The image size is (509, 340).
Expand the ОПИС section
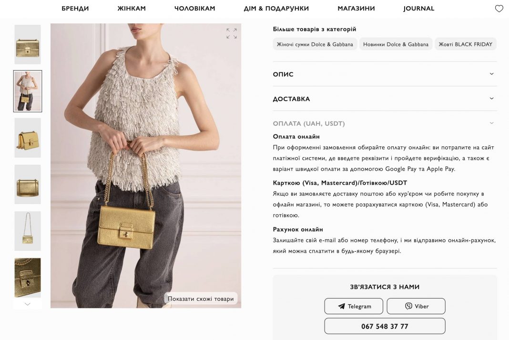pyautogui.click(x=385, y=74)
